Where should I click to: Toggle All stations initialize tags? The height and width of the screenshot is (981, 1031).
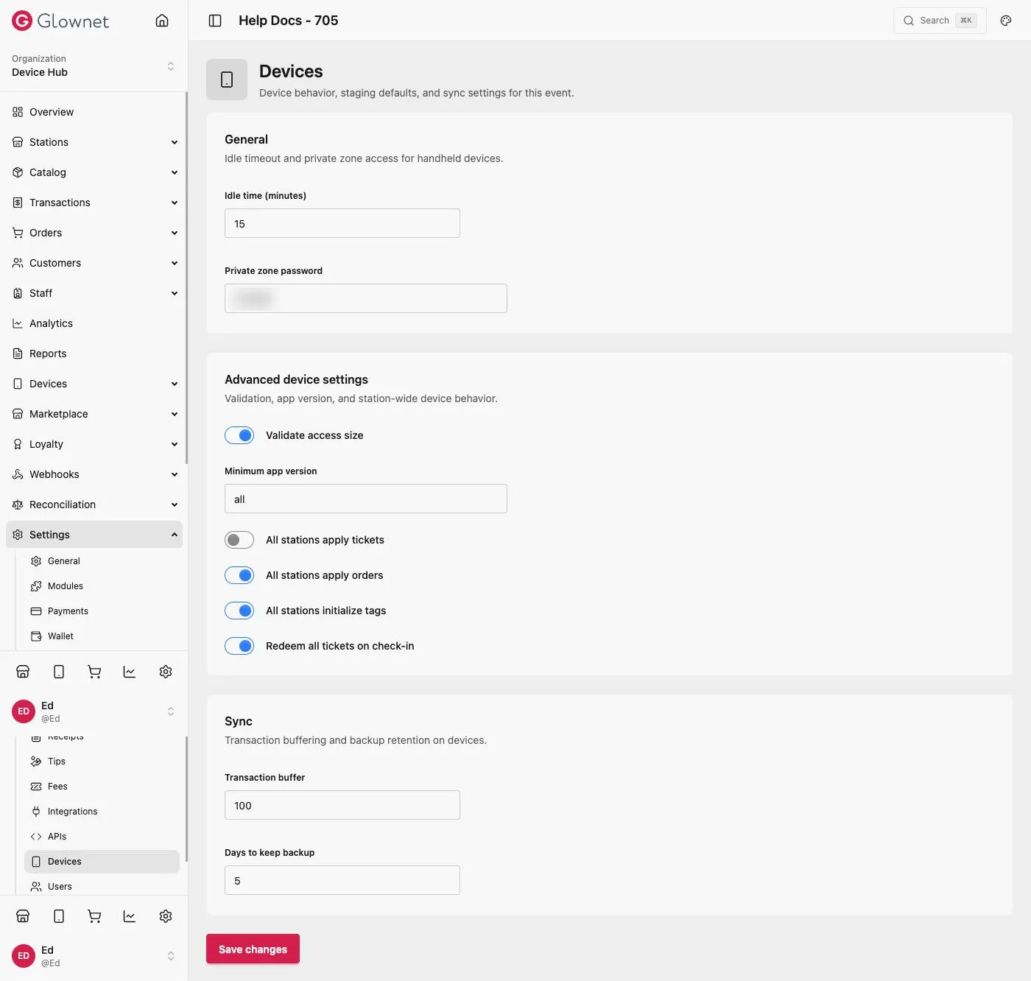pyautogui.click(x=239, y=611)
